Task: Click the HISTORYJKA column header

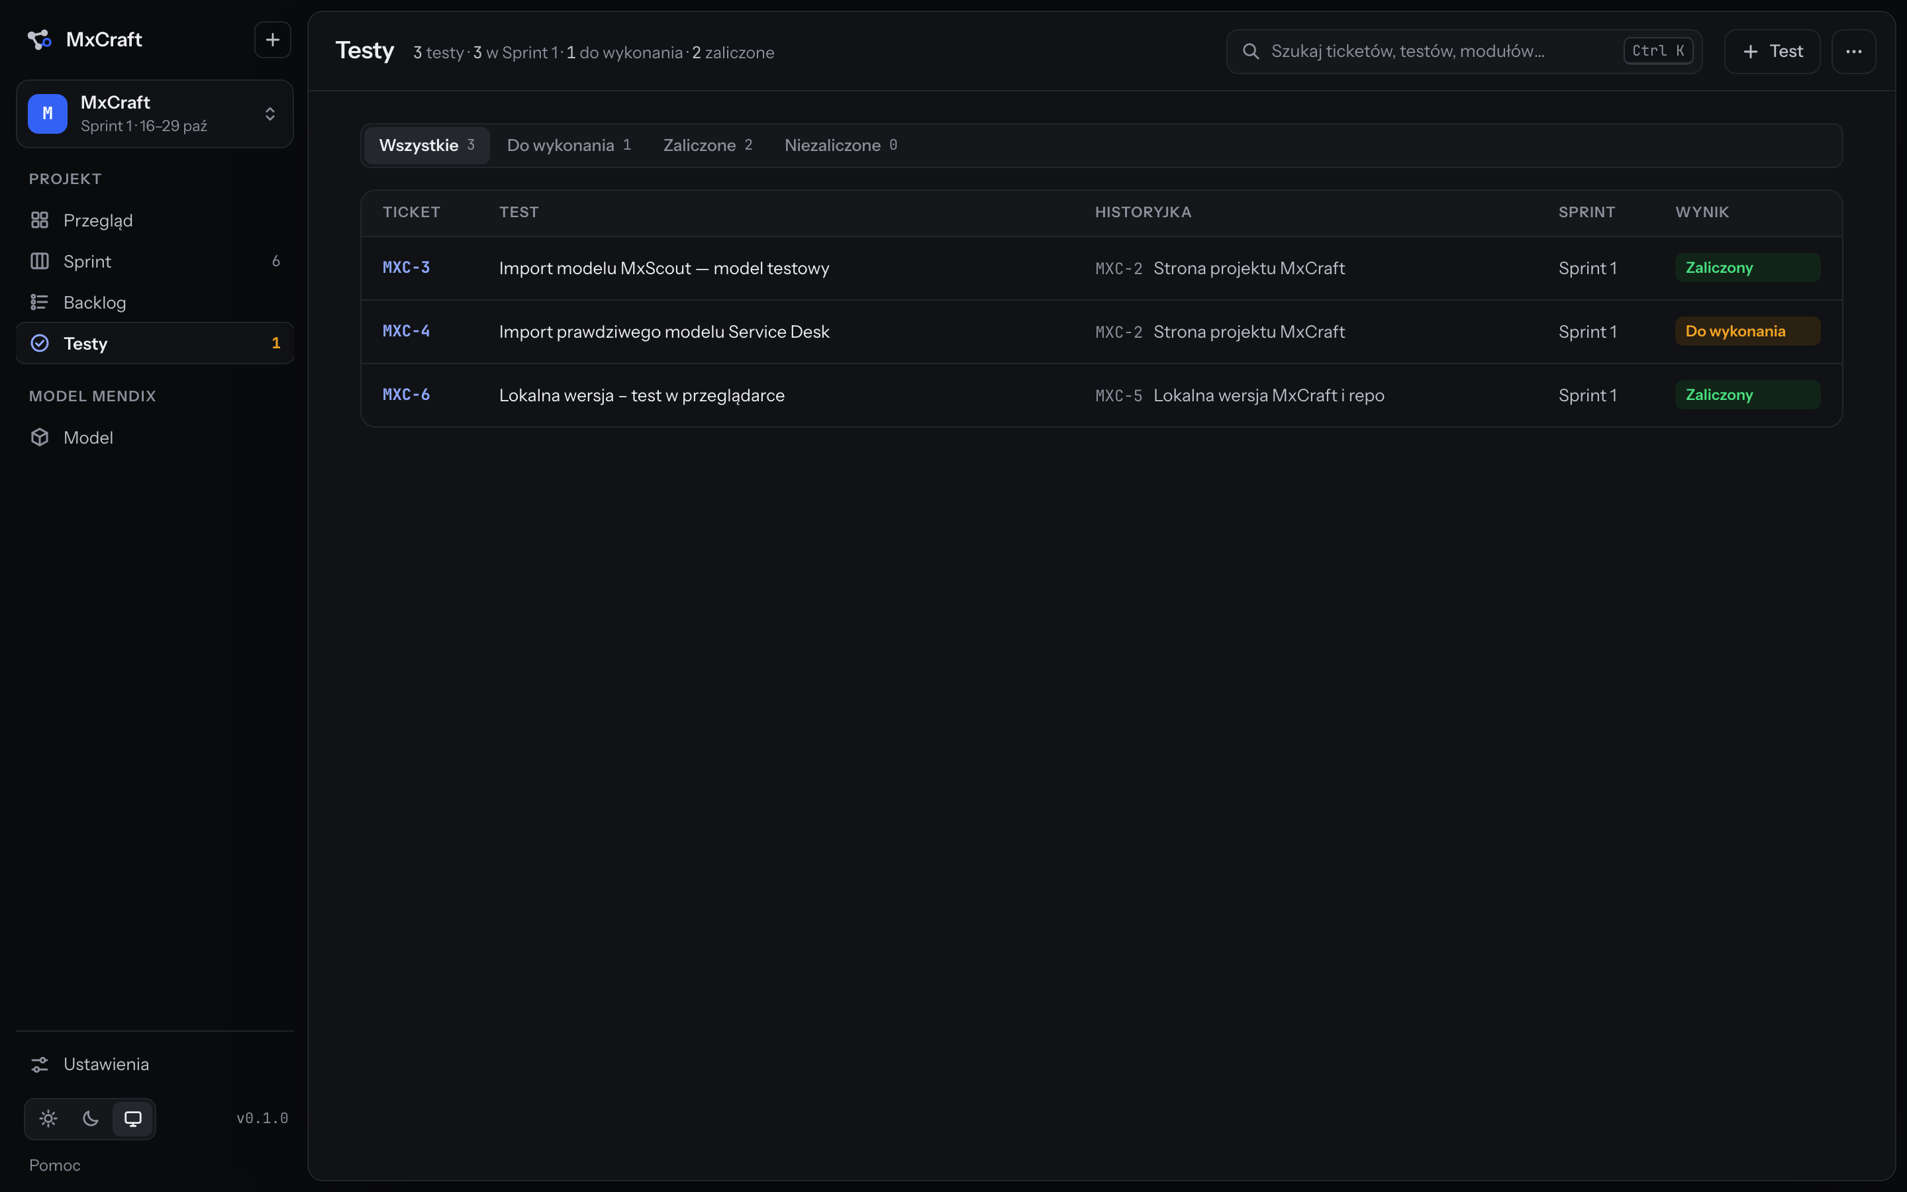Action: [x=1143, y=212]
